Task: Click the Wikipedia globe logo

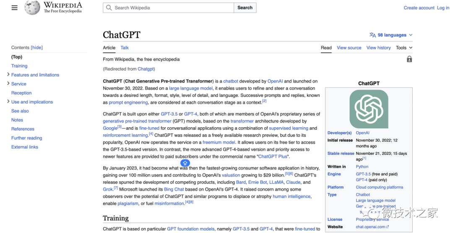Action: [x=32, y=8]
